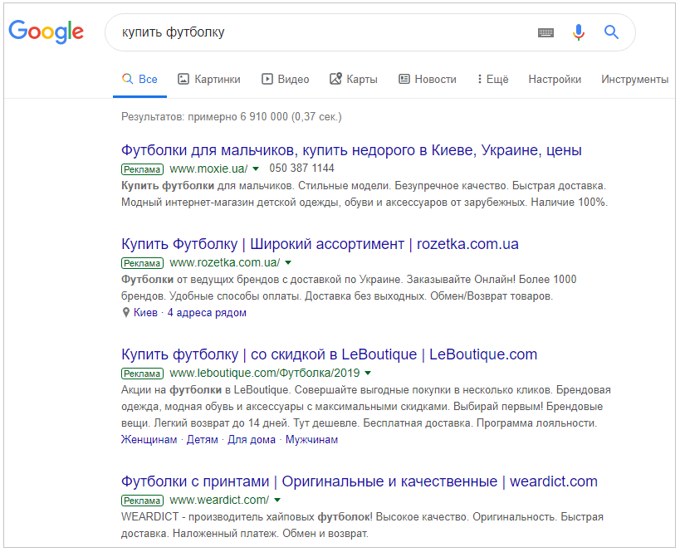This screenshot has height=552, width=680.
Task: Open the Детям sitelink
Action: (202, 440)
